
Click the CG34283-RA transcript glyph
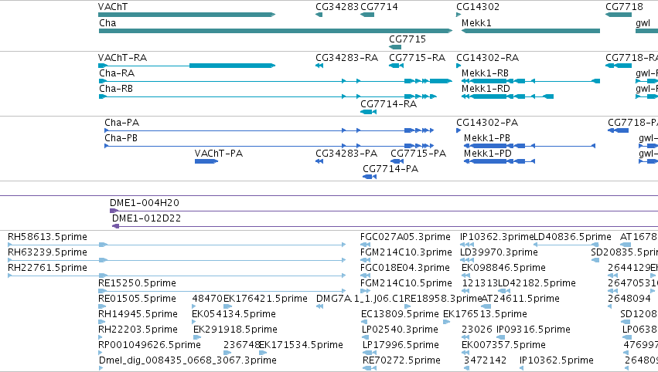tap(319, 66)
